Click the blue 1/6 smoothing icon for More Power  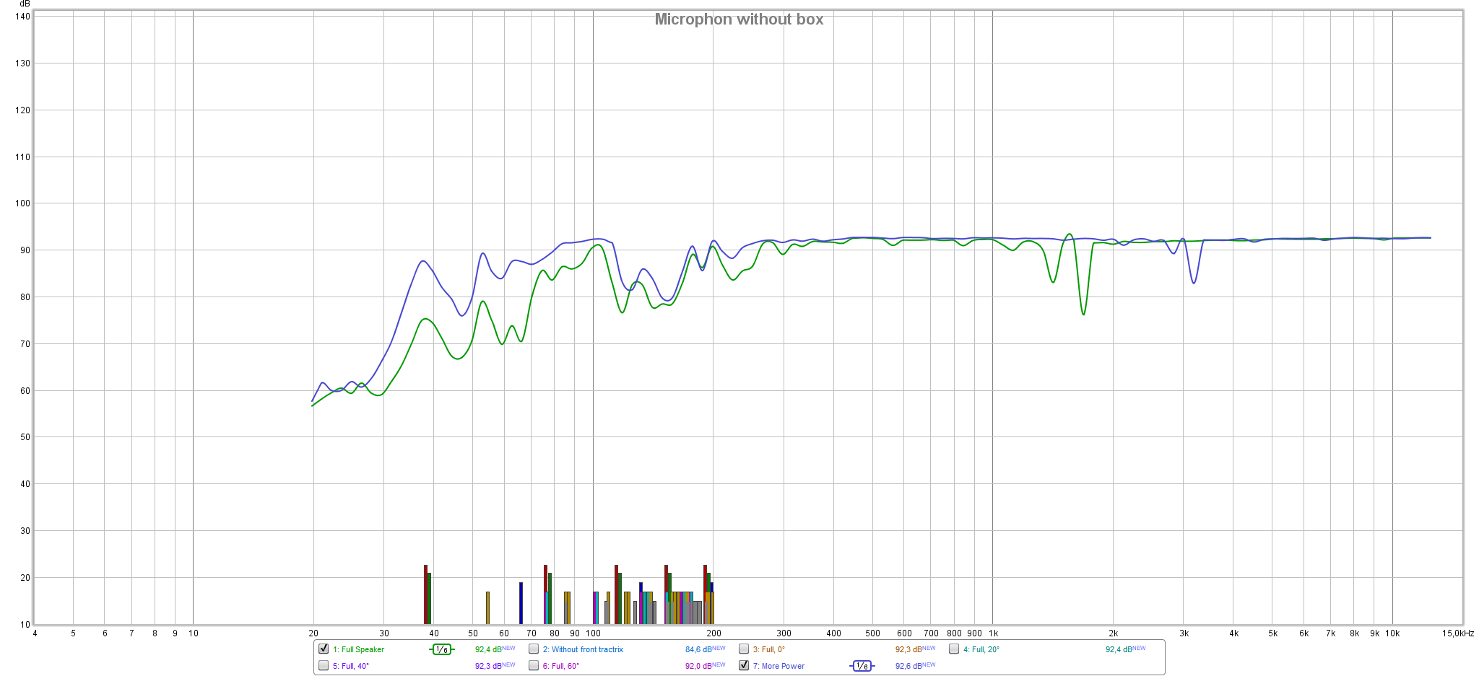862,666
